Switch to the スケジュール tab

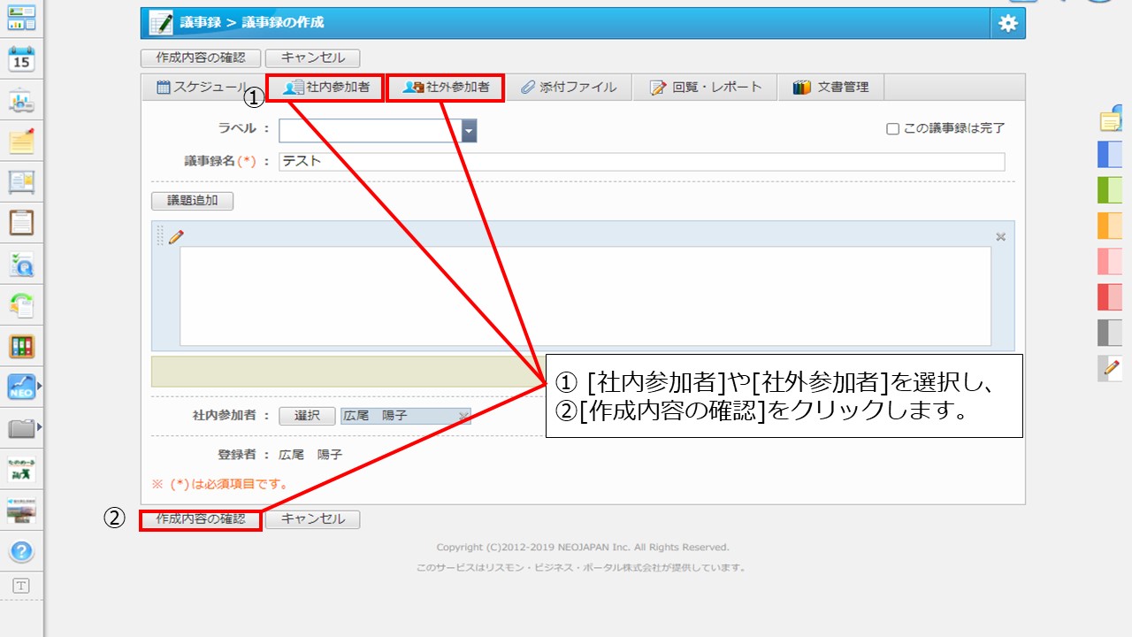pos(203,87)
